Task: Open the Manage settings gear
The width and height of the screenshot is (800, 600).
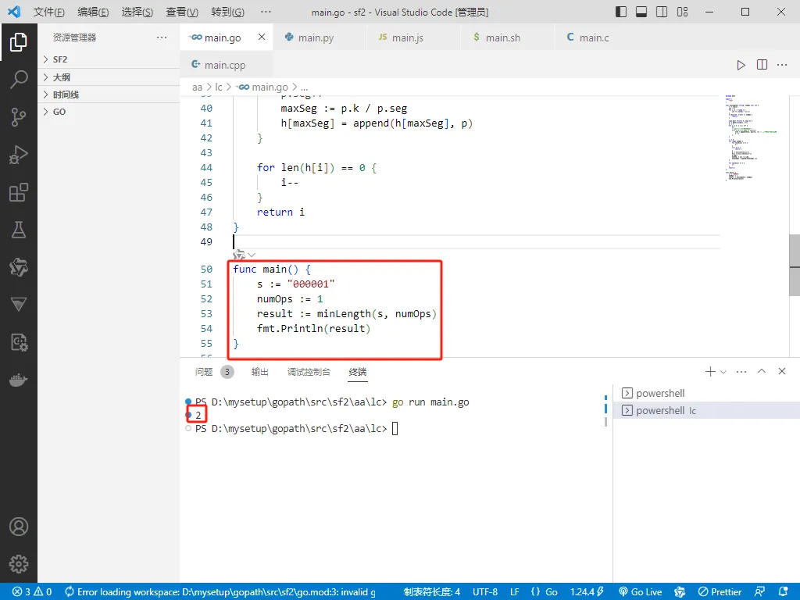Action: 19,564
